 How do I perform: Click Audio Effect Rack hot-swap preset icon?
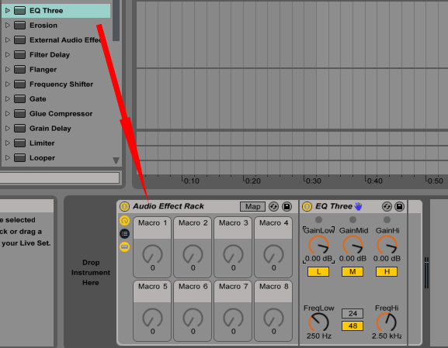[x=274, y=206]
